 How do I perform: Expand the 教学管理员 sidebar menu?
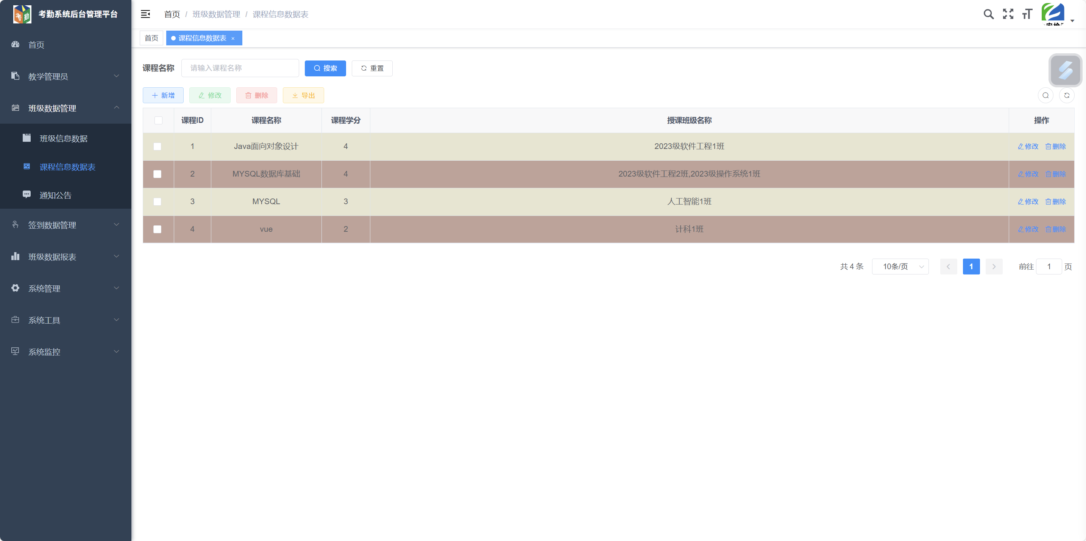click(66, 76)
